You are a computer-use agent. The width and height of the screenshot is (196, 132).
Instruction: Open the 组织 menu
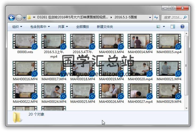coord(17,27)
